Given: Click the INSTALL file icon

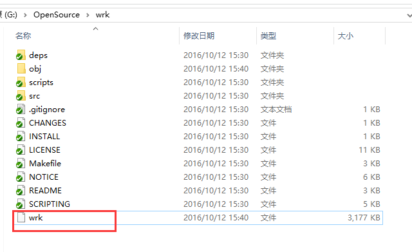Looking at the screenshot, I should pos(21,136).
